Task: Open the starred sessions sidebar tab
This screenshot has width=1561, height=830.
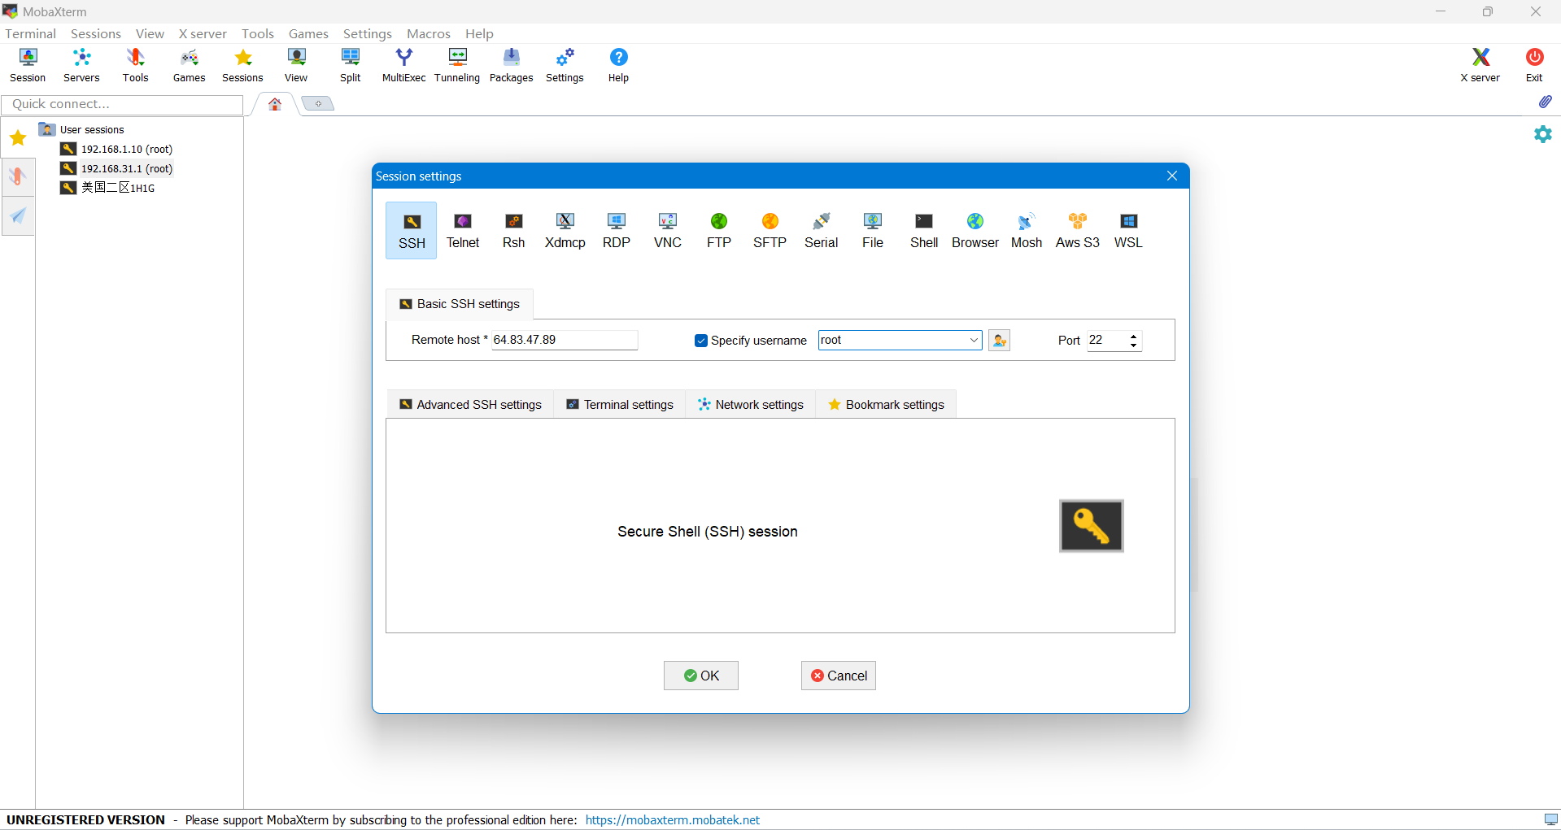Action: click(18, 137)
